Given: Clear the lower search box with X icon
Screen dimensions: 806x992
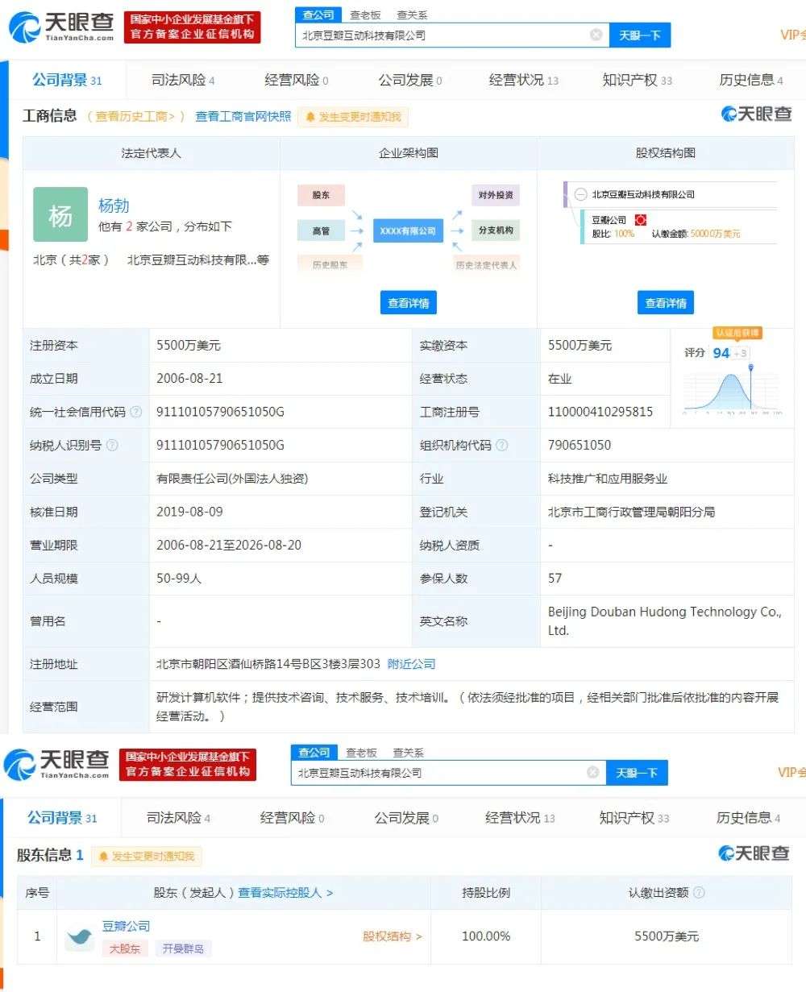Looking at the screenshot, I should point(592,772).
